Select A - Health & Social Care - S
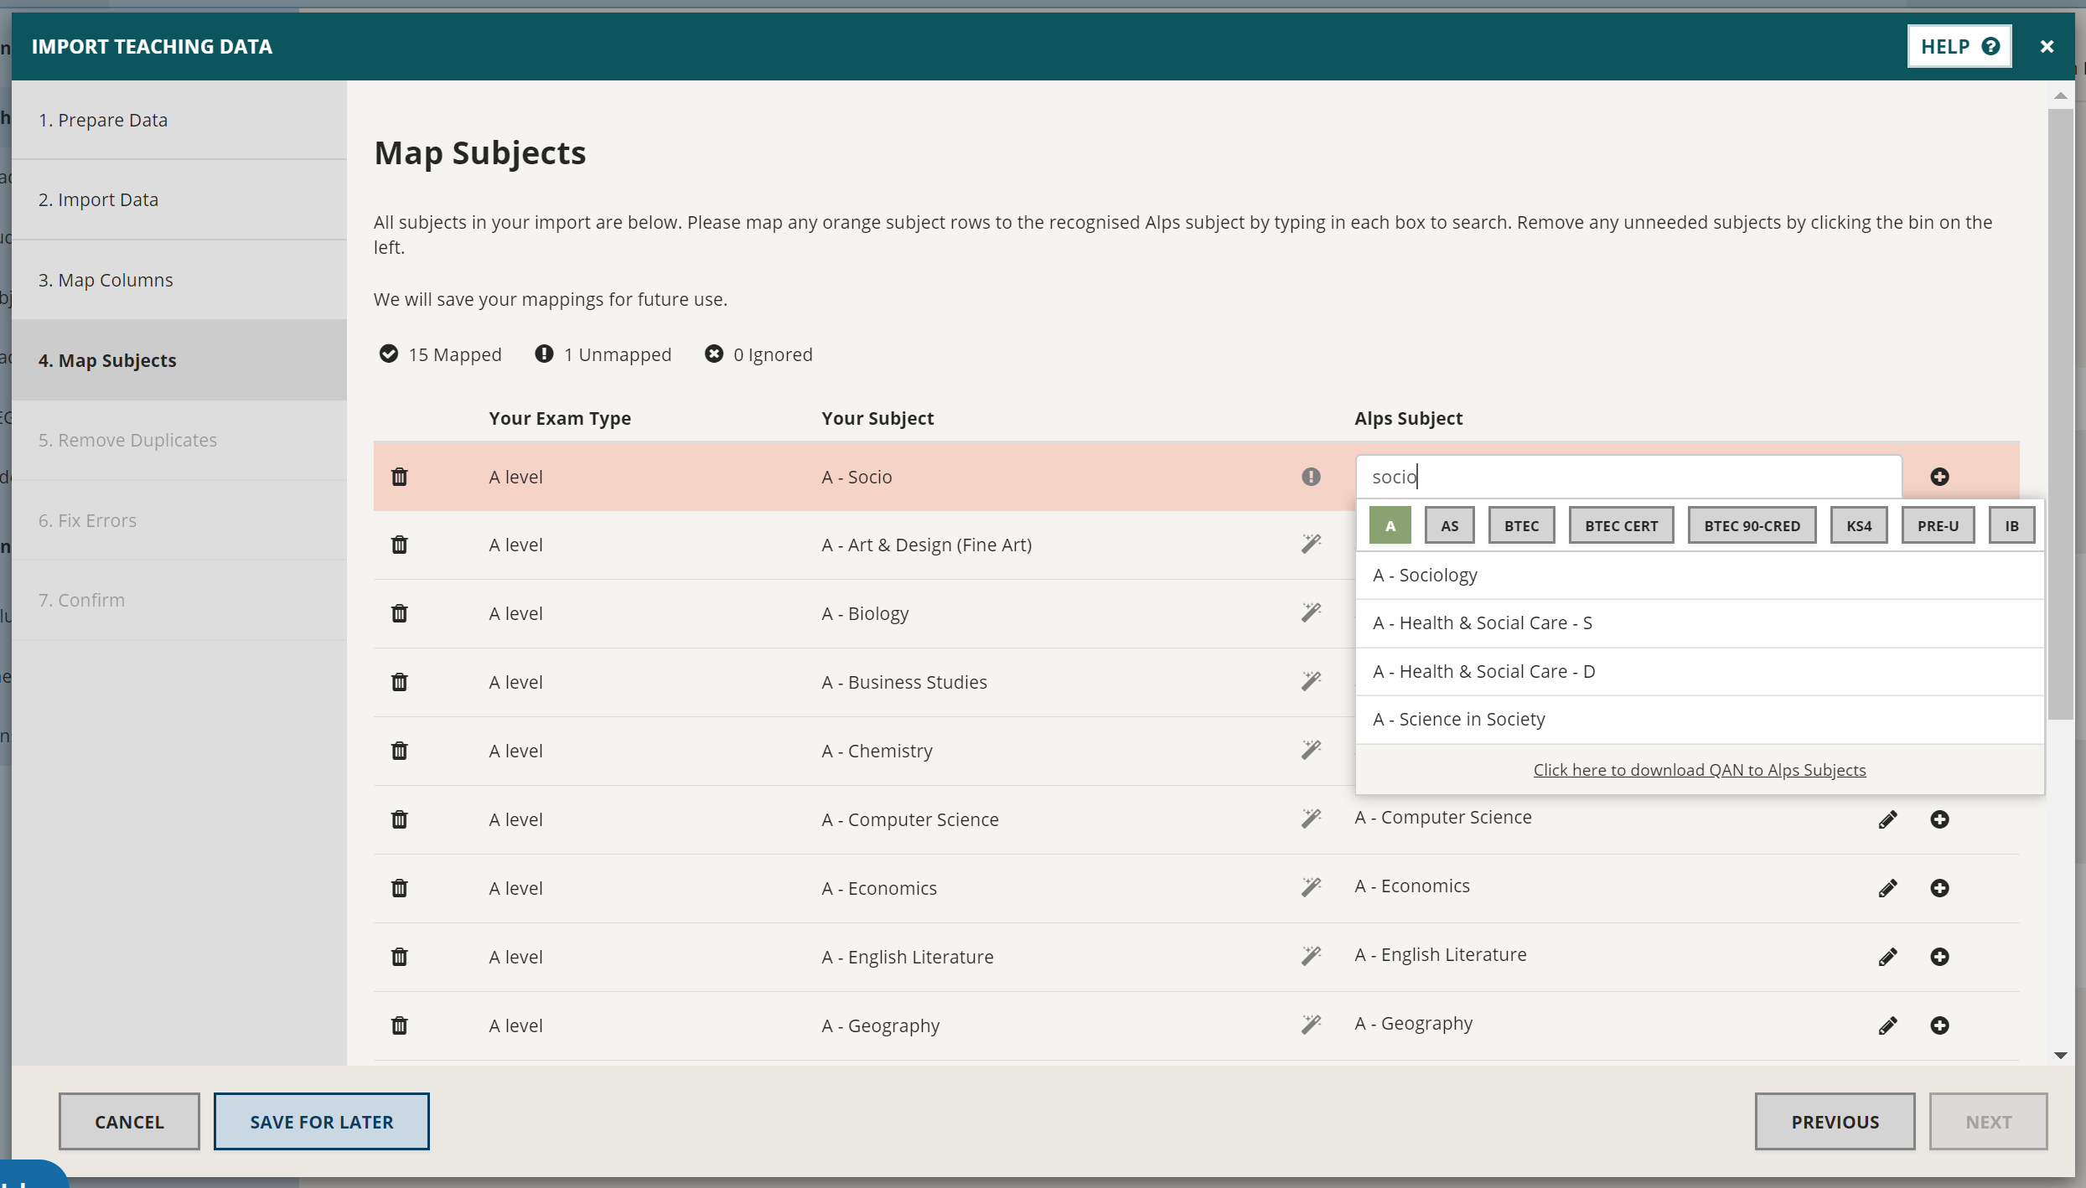 [x=1699, y=623]
